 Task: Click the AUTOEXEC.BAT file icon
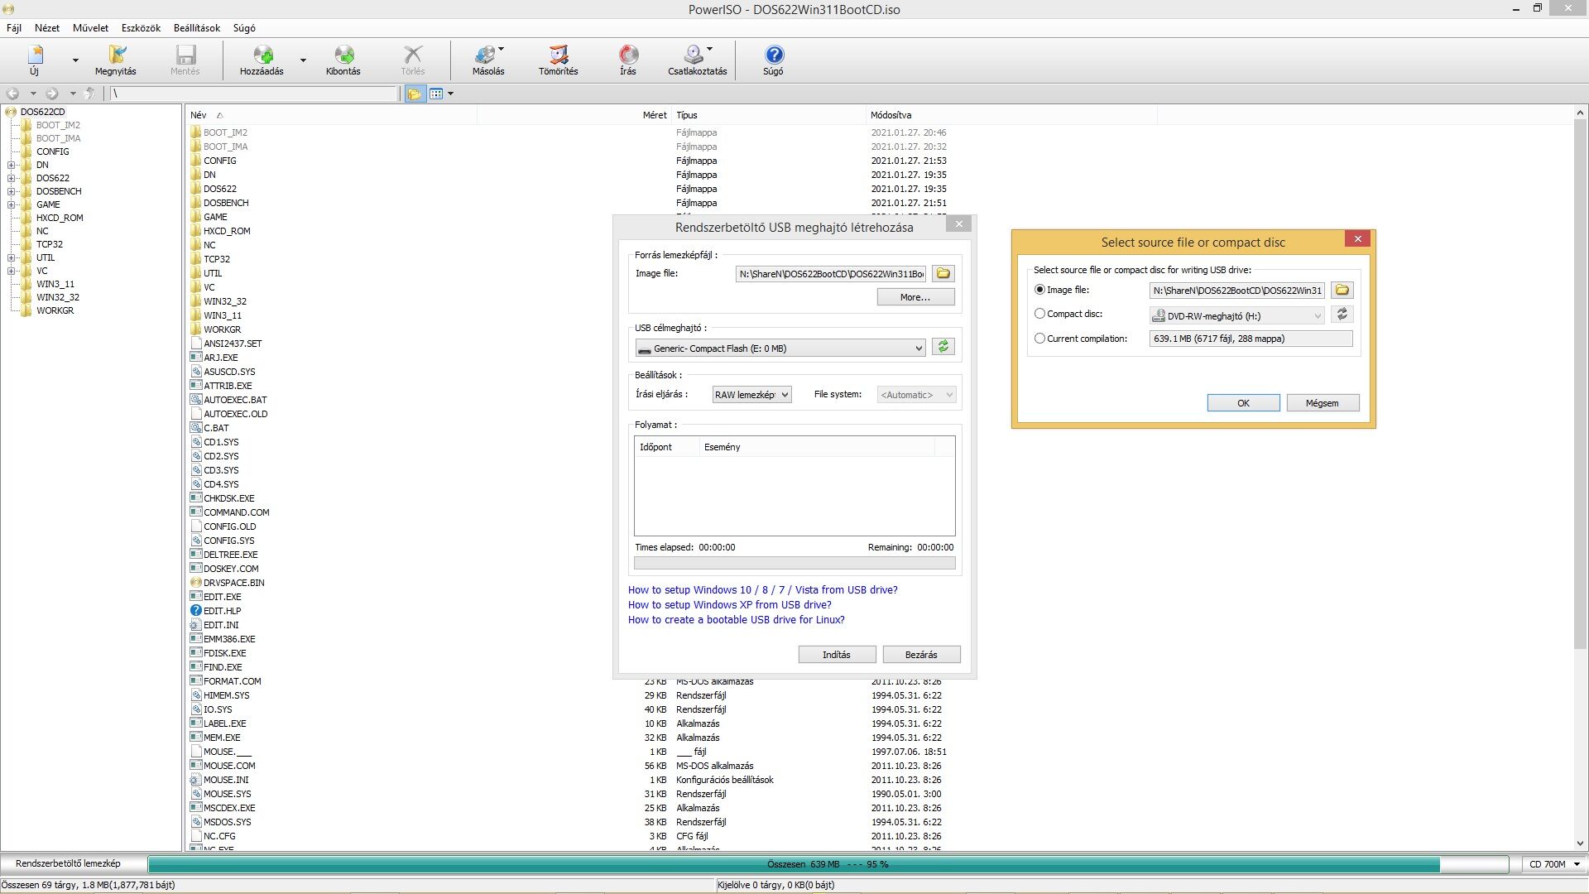(196, 400)
